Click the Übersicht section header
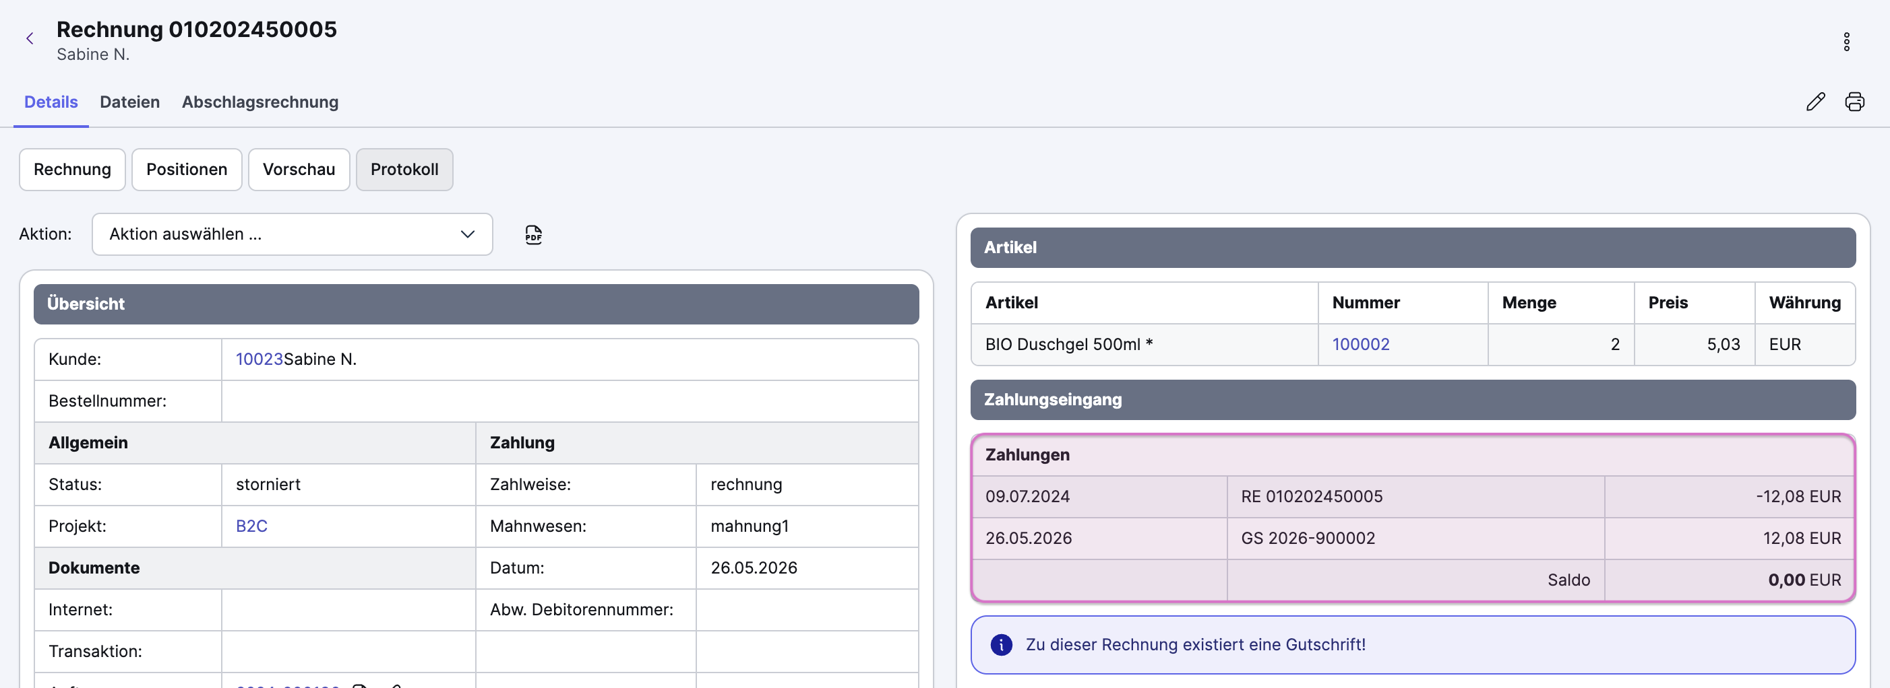Image resolution: width=1890 pixels, height=688 pixels. coord(476,304)
